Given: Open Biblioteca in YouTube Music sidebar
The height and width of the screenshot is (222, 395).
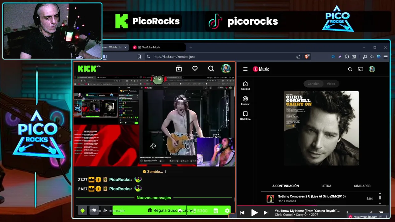Looking at the screenshot, I should tap(245, 116).
